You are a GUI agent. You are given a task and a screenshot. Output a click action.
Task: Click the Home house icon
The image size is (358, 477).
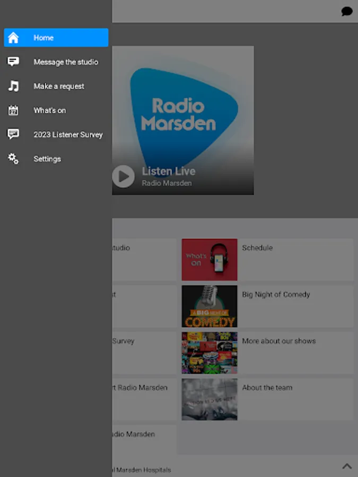[13, 38]
